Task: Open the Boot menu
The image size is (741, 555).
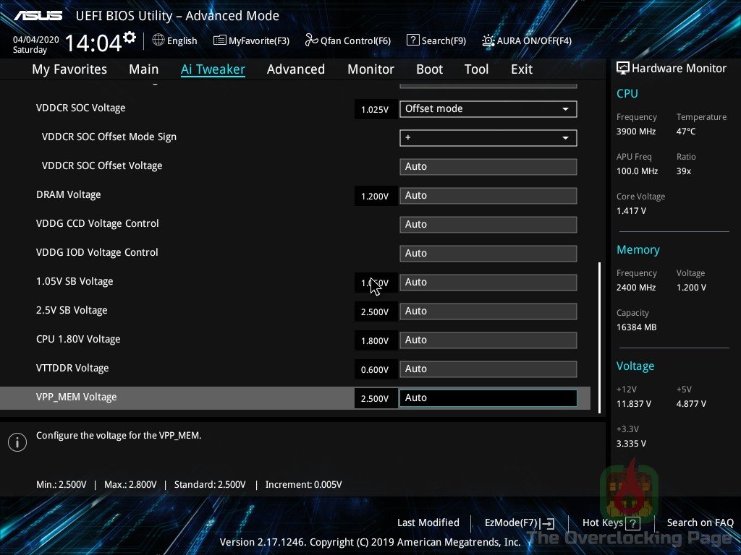Action: click(429, 69)
